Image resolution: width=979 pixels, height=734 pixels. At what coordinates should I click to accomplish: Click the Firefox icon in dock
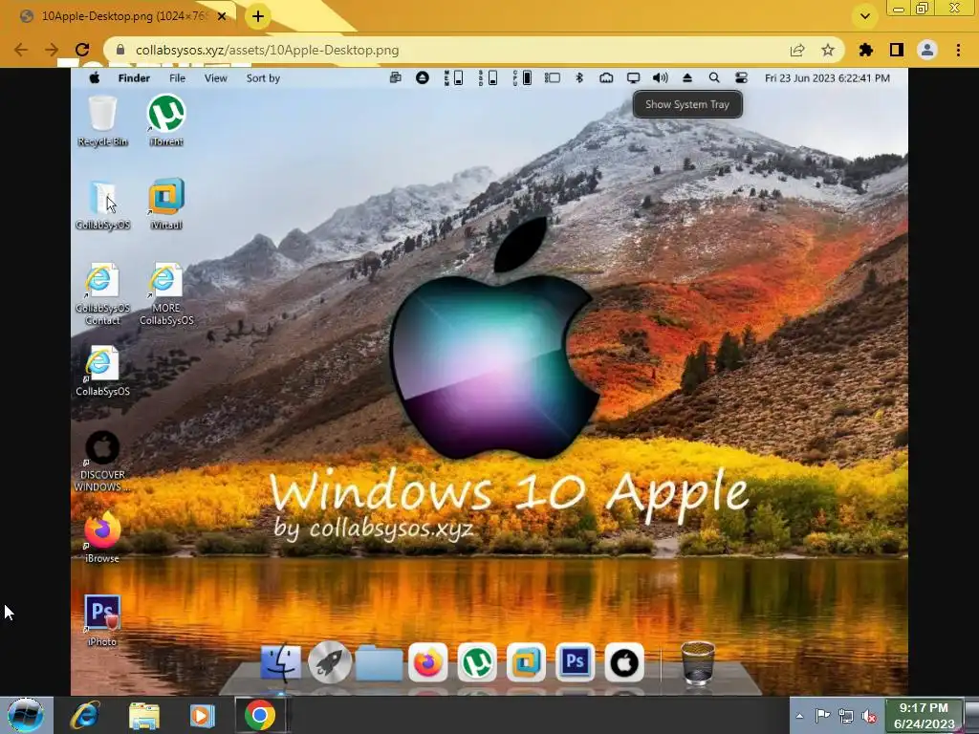427,662
